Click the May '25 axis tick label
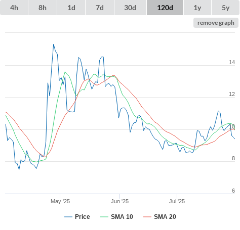Image resolution: width=240 pixels, height=230 pixels. (60, 201)
